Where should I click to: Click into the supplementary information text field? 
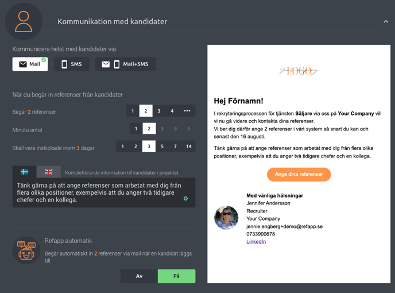104,192
